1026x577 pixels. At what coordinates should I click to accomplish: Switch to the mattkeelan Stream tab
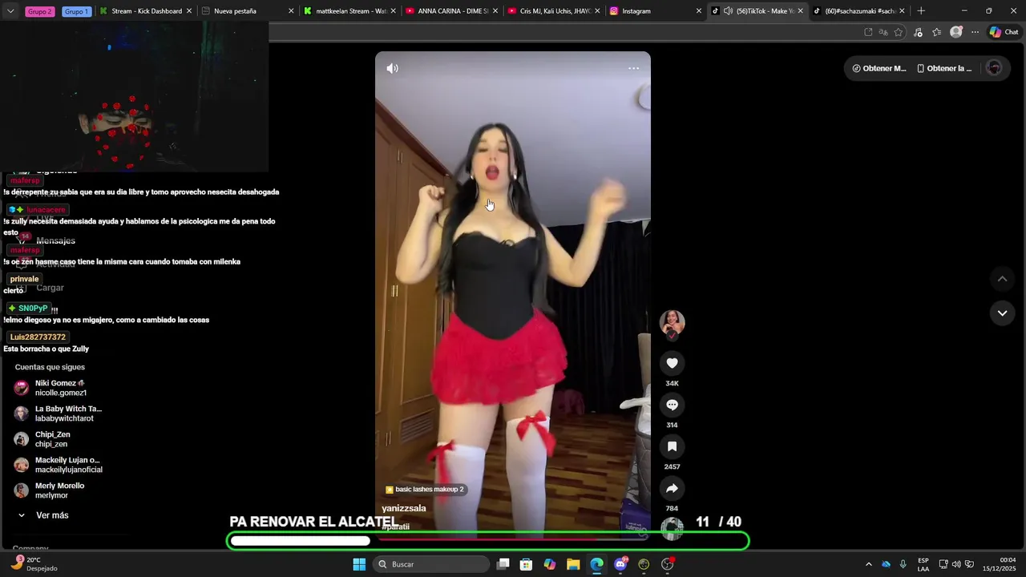pos(350,11)
